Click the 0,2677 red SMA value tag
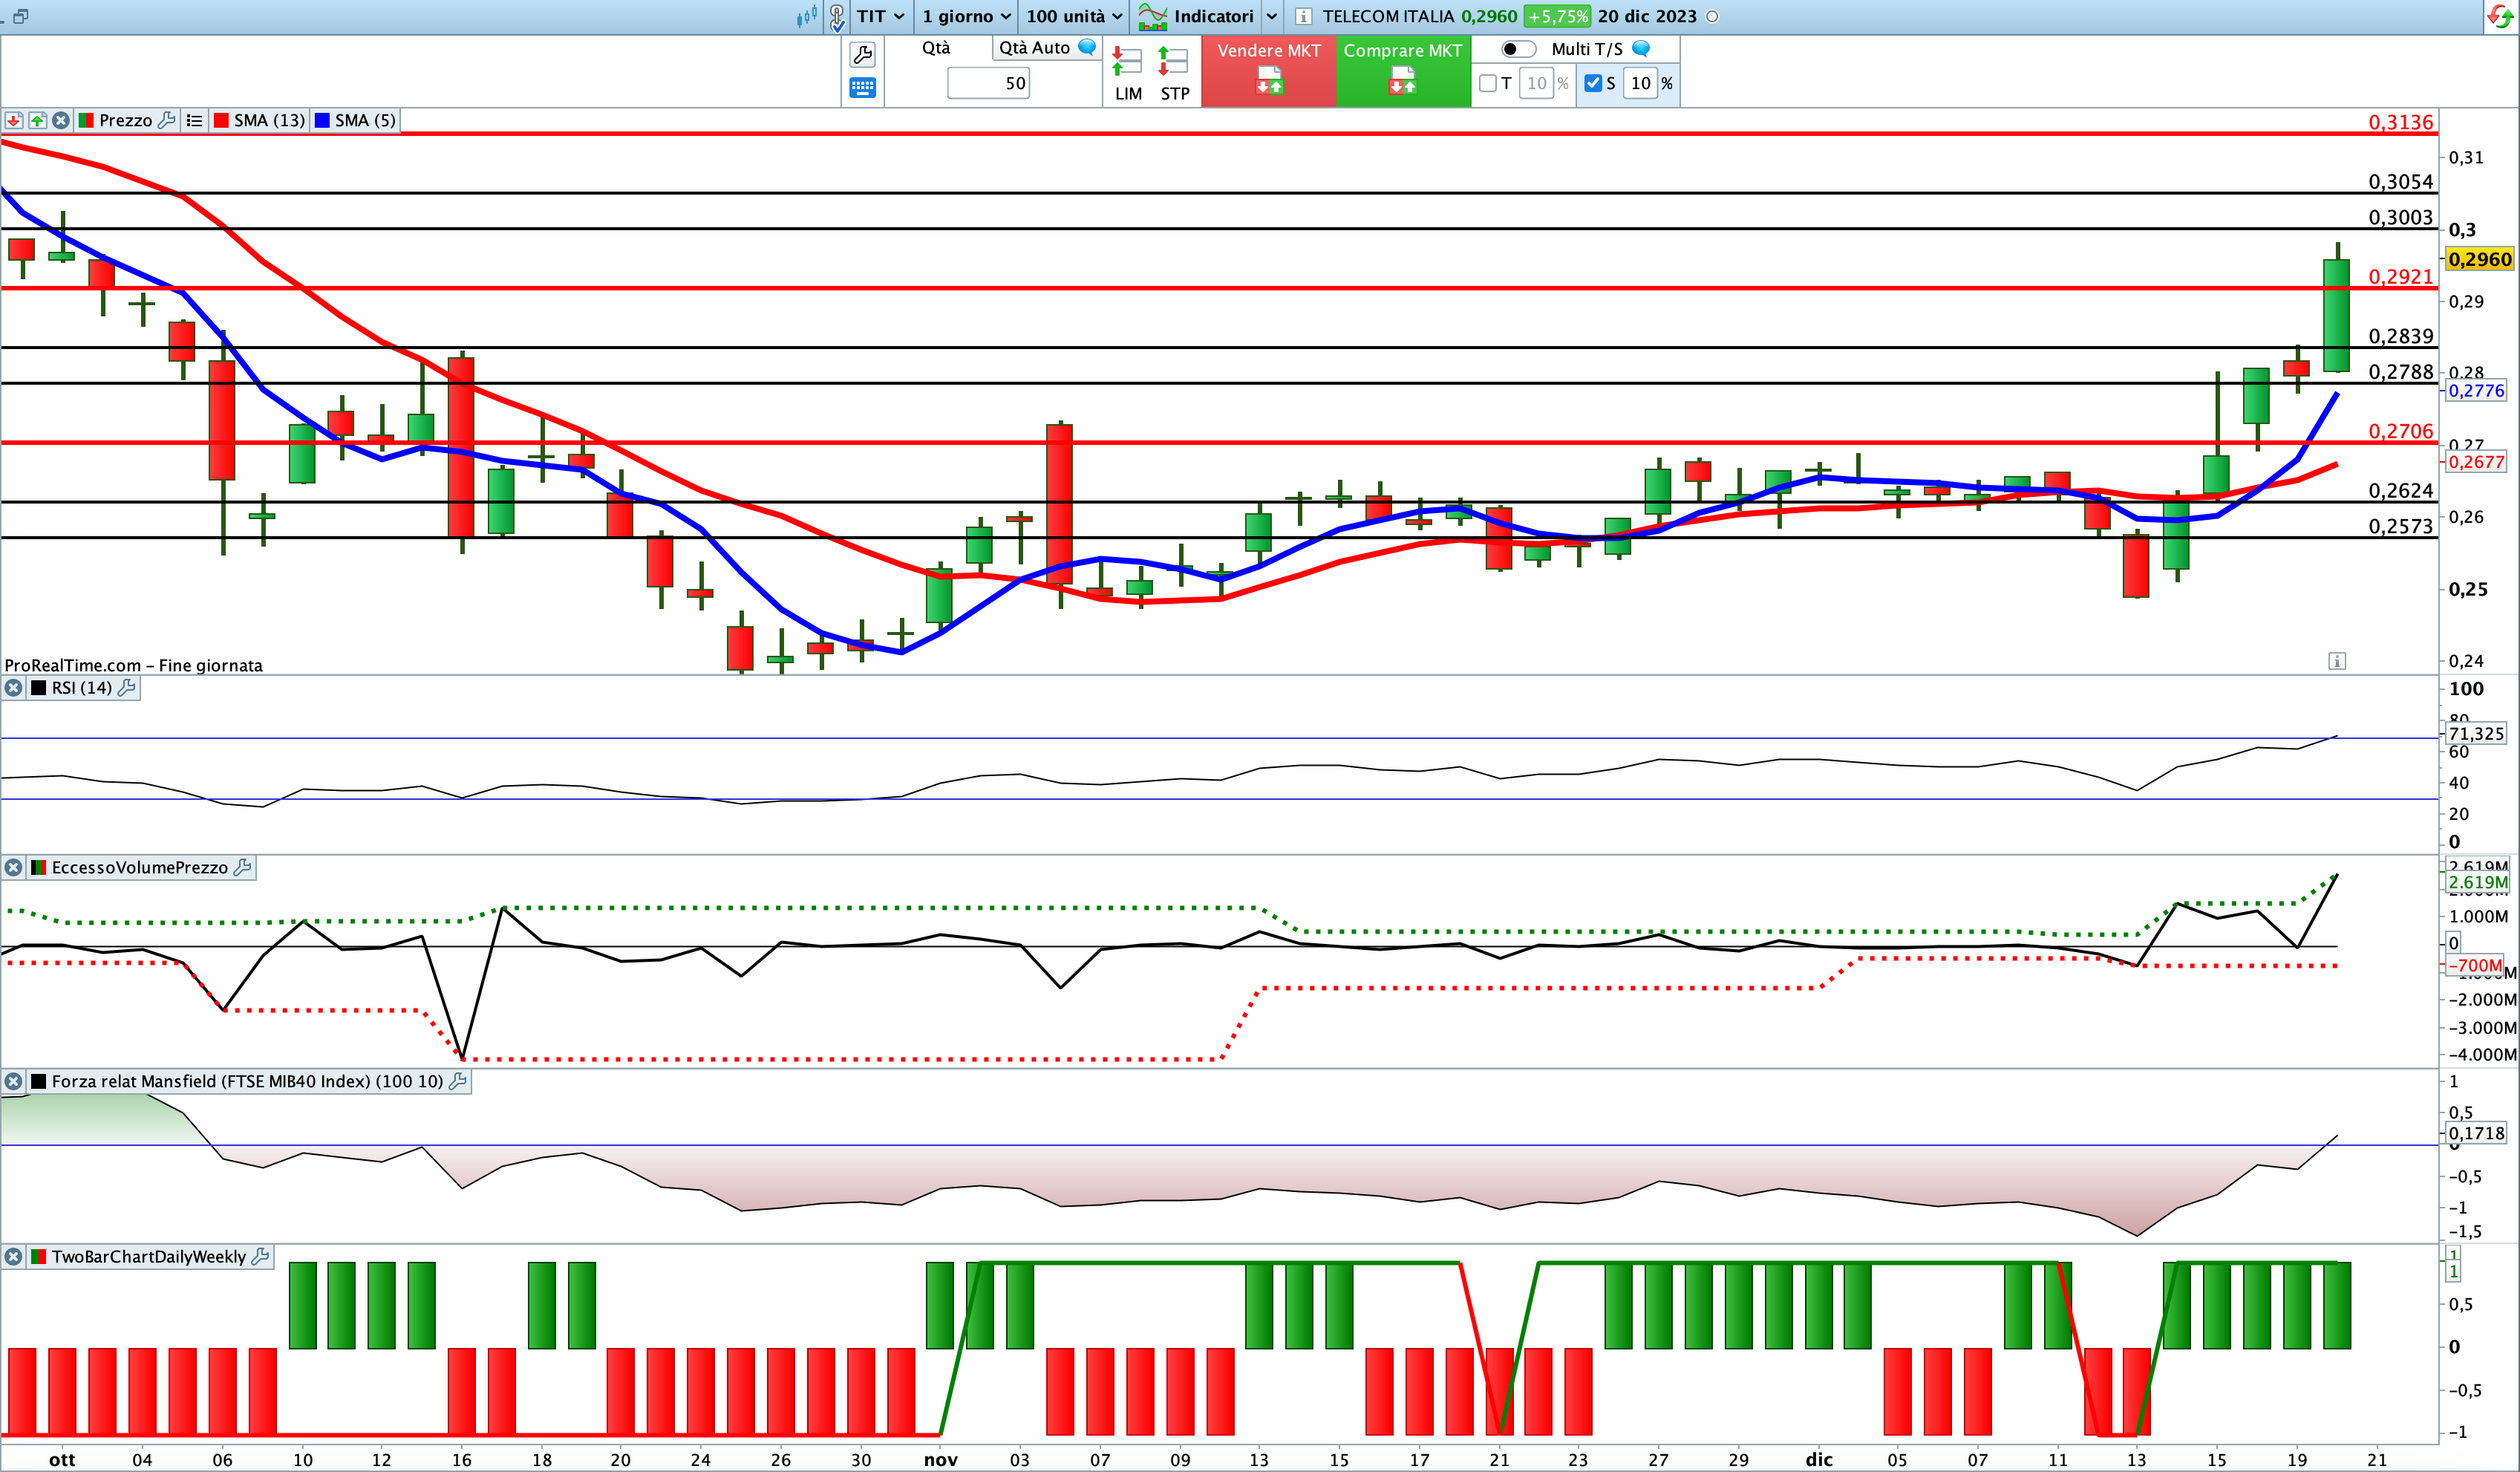Viewport: 2520px width, 1472px height. click(x=2476, y=462)
